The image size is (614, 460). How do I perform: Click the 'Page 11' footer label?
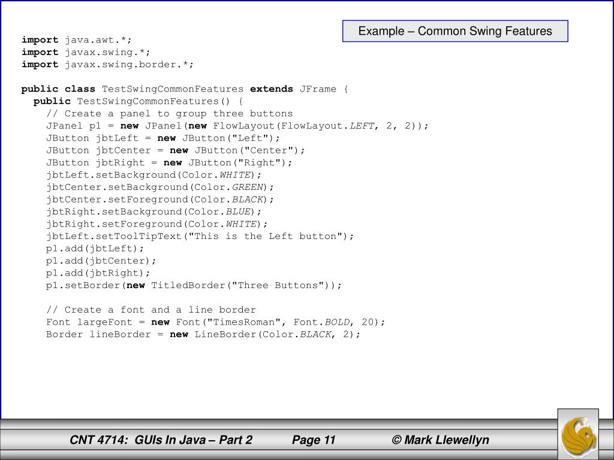click(314, 440)
